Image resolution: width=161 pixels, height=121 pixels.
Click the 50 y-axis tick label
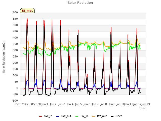click(x=16, y=82)
